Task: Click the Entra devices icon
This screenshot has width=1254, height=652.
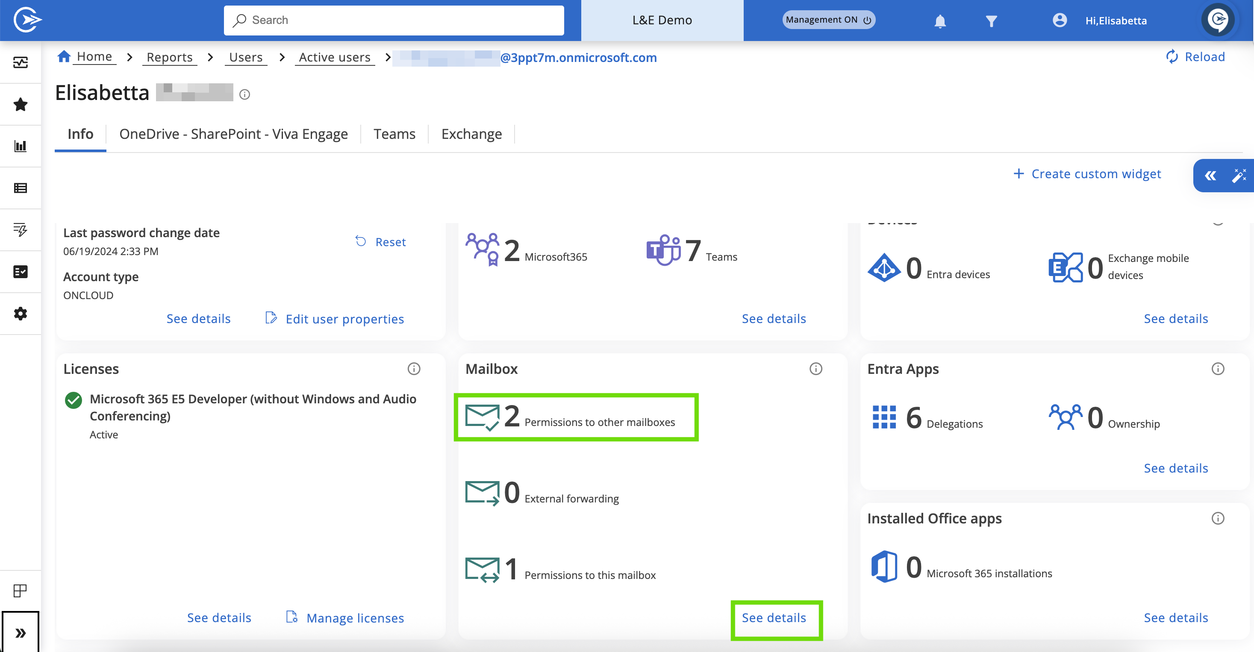Action: pos(884,267)
